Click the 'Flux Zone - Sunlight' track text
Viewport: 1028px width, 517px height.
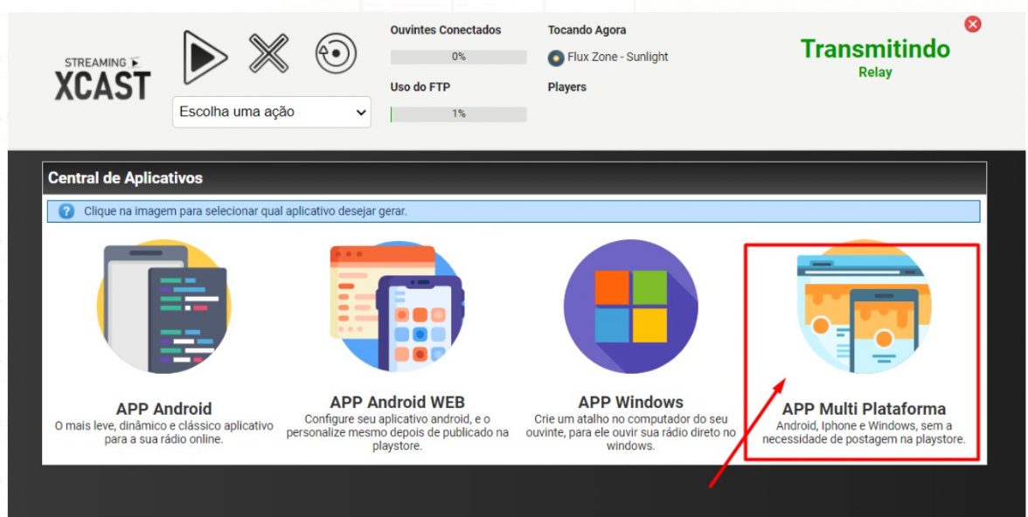click(617, 57)
